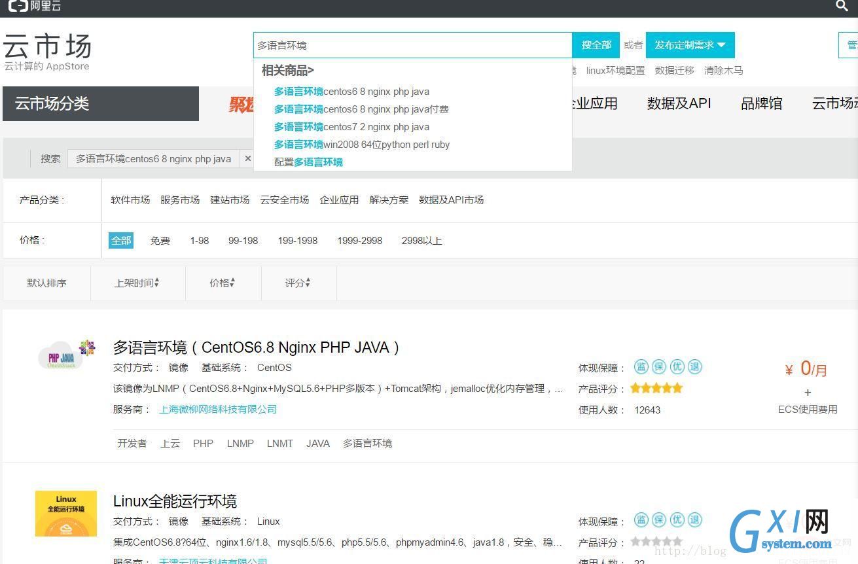Sort results by 评分
Screen dimensions: 858x564
click(x=298, y=283)
